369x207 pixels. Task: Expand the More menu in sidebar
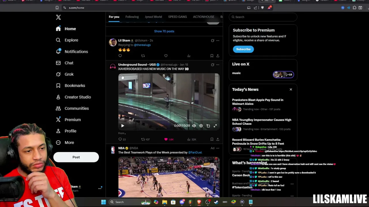point(65,142)
